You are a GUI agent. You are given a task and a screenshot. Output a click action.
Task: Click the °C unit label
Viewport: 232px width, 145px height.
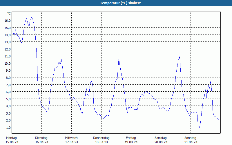pyautogui.click(x=9, y=13)
